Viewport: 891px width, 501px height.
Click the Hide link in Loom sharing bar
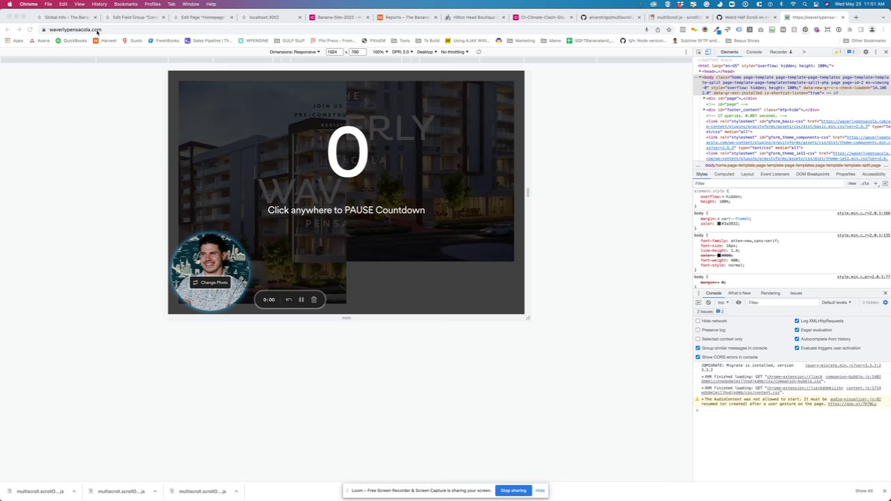[x=540, y=491]
